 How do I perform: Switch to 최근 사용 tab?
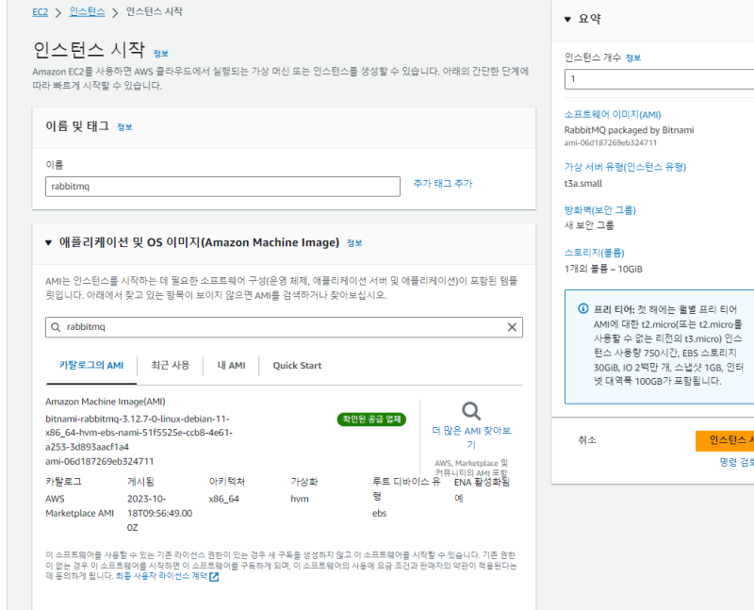click(171, 365)
